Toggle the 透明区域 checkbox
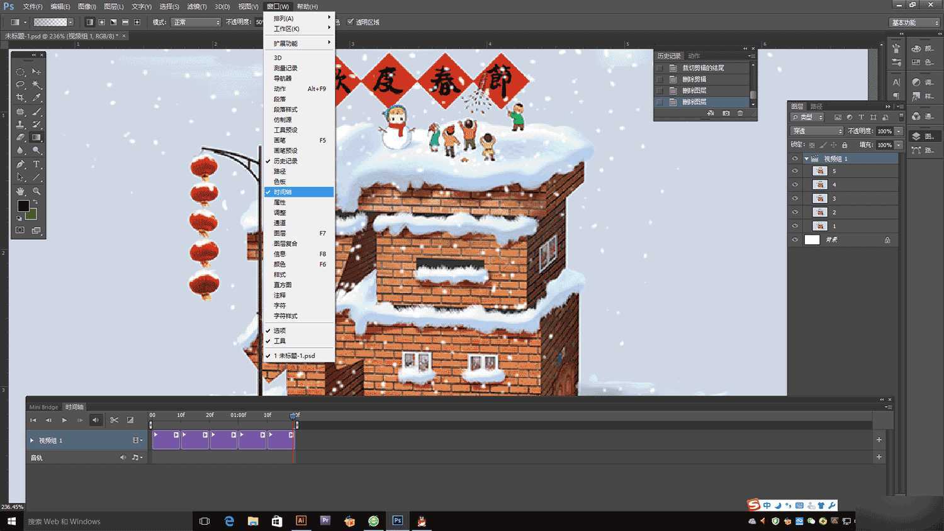Screen dimensions: 944x531 pos(351,22)
